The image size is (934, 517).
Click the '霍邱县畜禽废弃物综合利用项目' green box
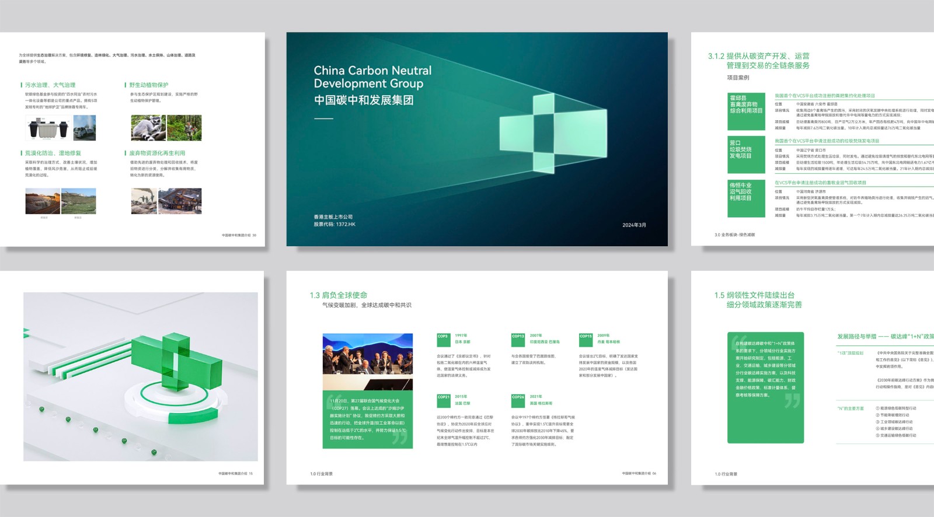point(746,104)
